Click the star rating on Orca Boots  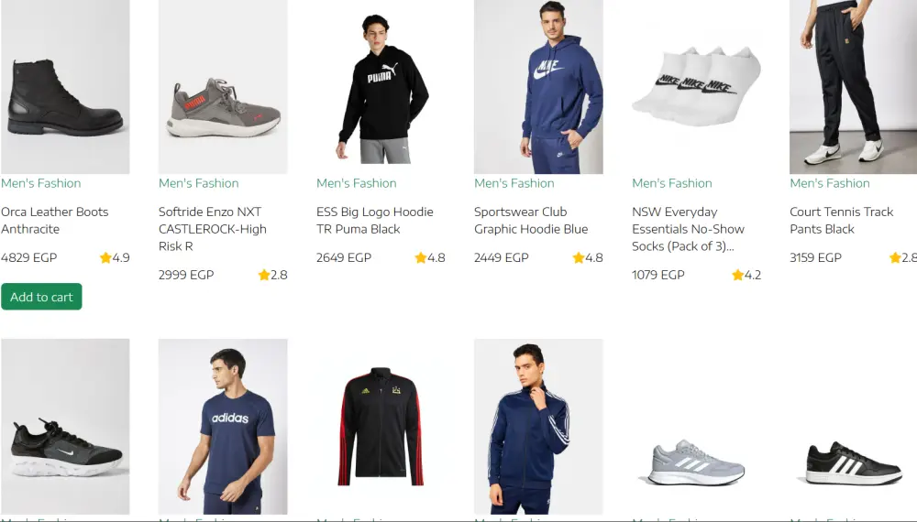click(105, 258)
